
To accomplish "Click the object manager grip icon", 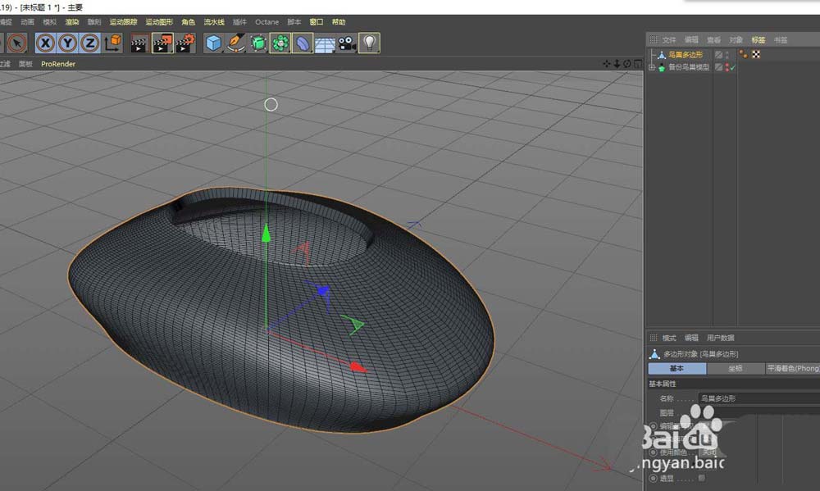I will tap(654, 39).
